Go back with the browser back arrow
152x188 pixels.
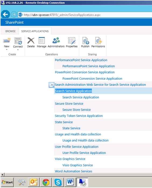5,15
